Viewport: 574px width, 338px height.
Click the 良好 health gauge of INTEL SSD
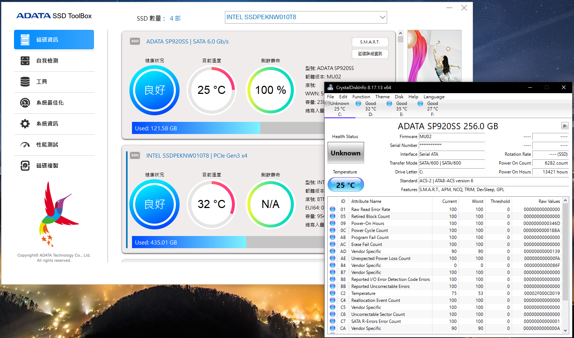(154, 204)
